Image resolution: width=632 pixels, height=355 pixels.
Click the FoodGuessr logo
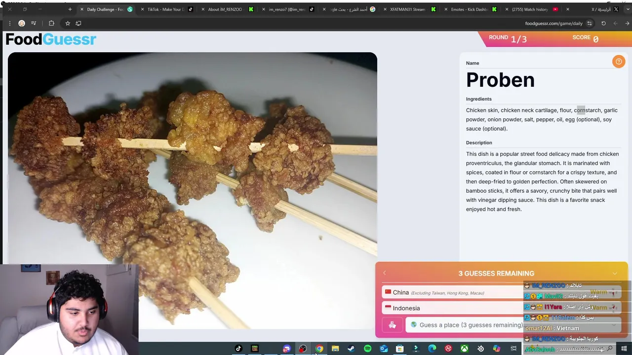click(x=51, y=39)
